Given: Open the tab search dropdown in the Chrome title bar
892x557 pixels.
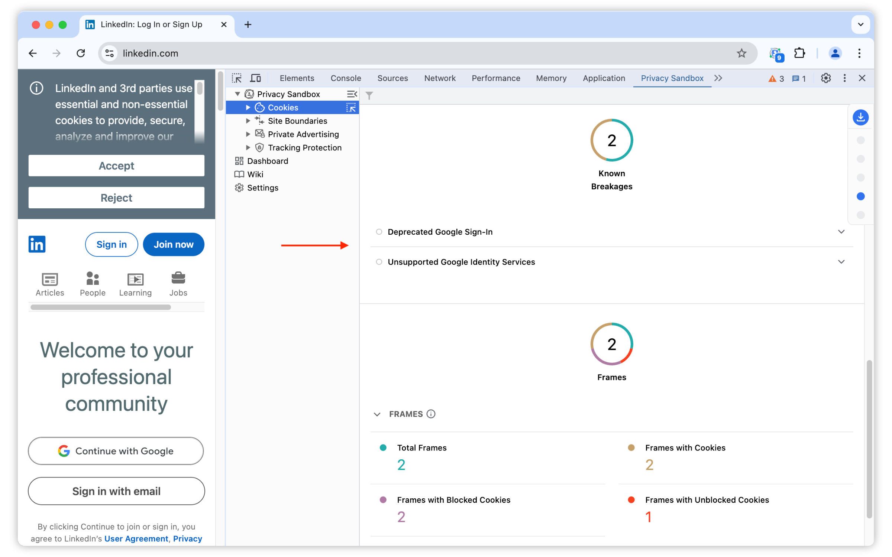Looking at the screenshot, I should (860, 25).
